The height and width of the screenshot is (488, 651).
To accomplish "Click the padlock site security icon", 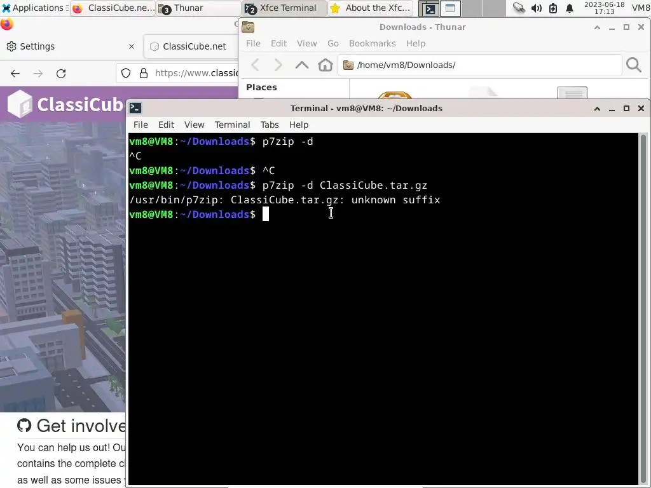I will tap(144, 74).
